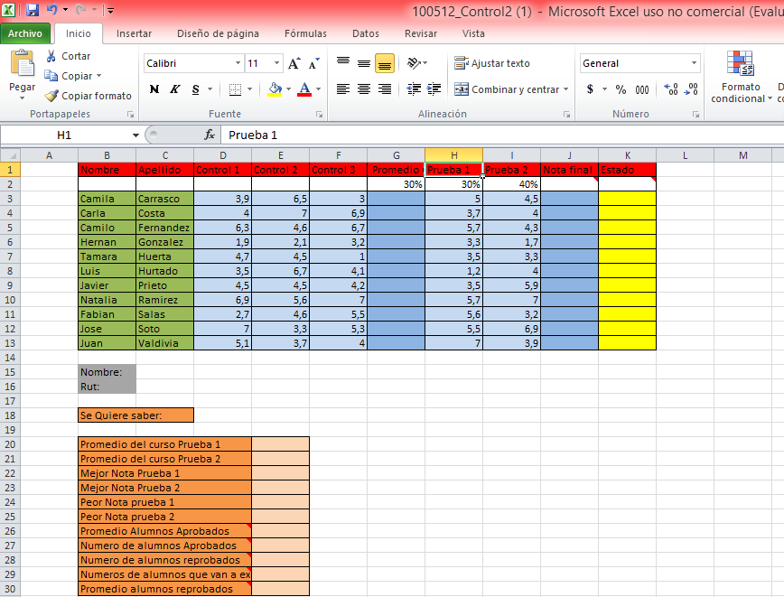Expand the Copiar dropdown arrow
784x597 pixels.
coord(99,76)
